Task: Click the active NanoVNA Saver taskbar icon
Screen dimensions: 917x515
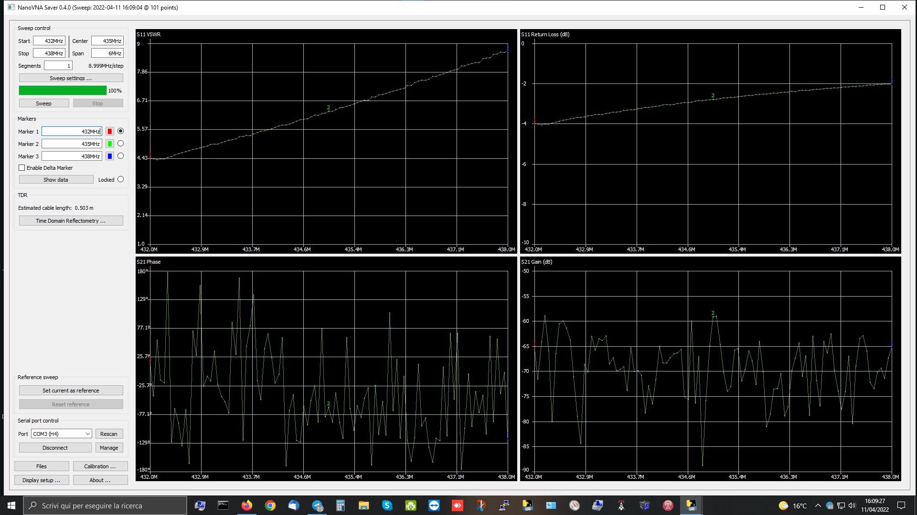Action: (692, 505)
